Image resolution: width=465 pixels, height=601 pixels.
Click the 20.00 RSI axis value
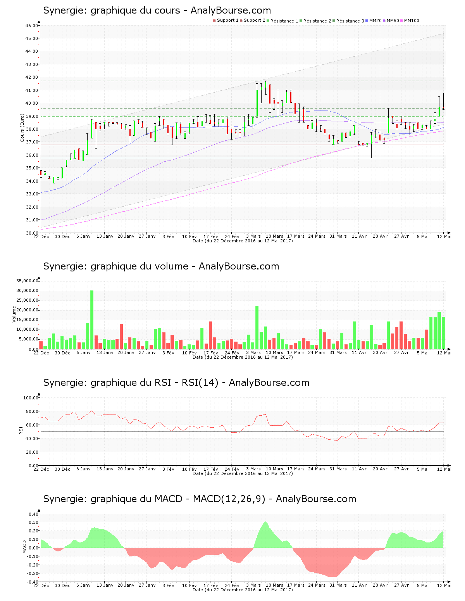tap(32, 452)
